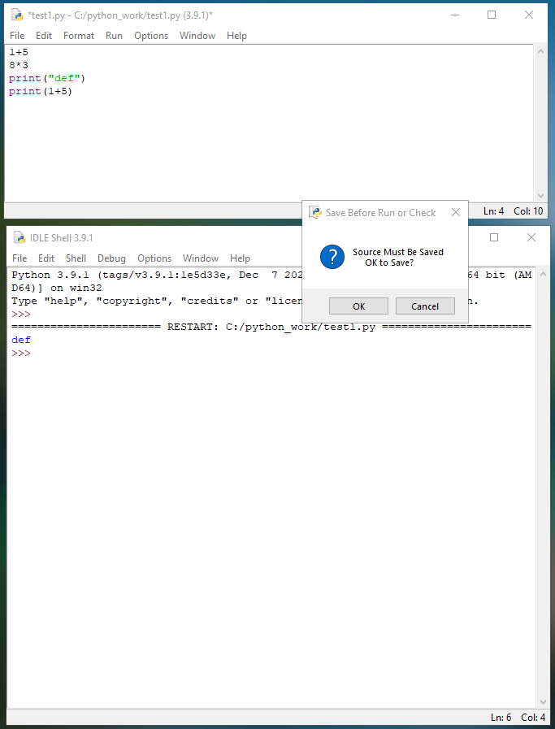The width and height of the screenshot is (555, 729).
Task: Maximize the test1.py editor window
Action: coord(492,15)
